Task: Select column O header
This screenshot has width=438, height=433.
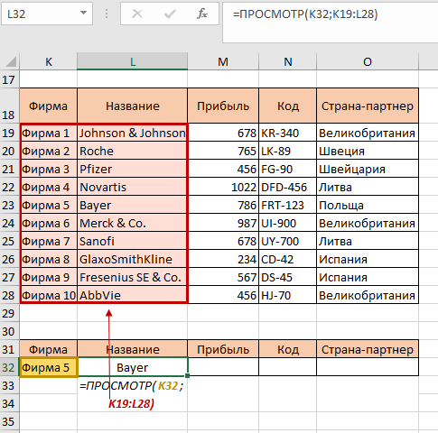Action: coord(368,61)
